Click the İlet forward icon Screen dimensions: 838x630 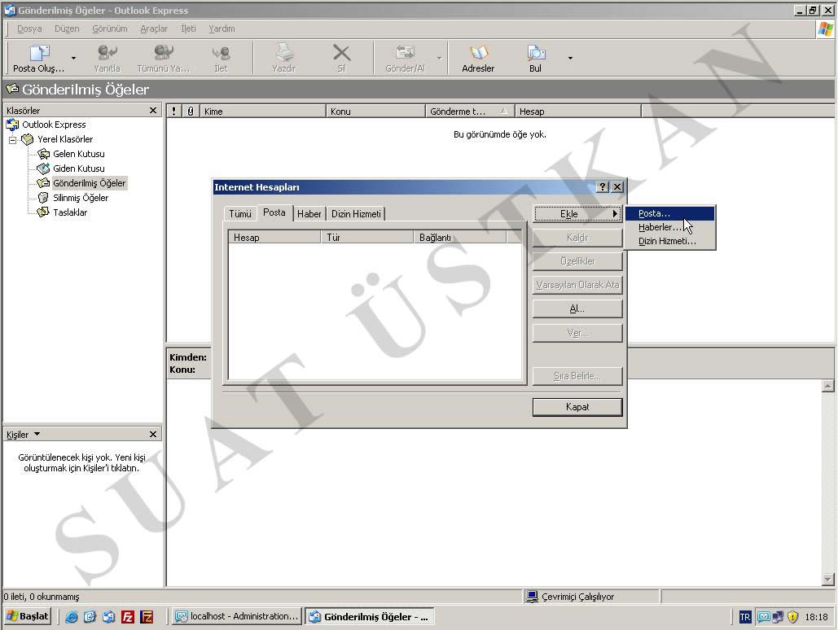221,52
